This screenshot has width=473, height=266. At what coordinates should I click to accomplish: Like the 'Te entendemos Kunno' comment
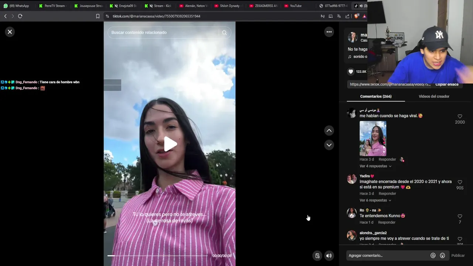coord(460,216)
